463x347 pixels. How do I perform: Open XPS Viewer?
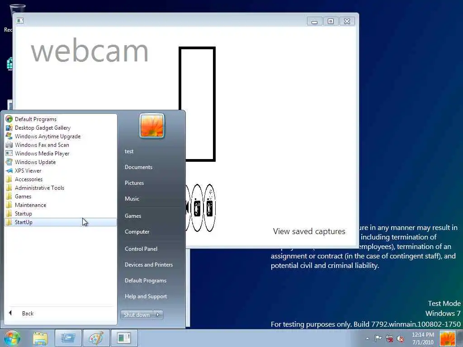click(x=61, y=170)
